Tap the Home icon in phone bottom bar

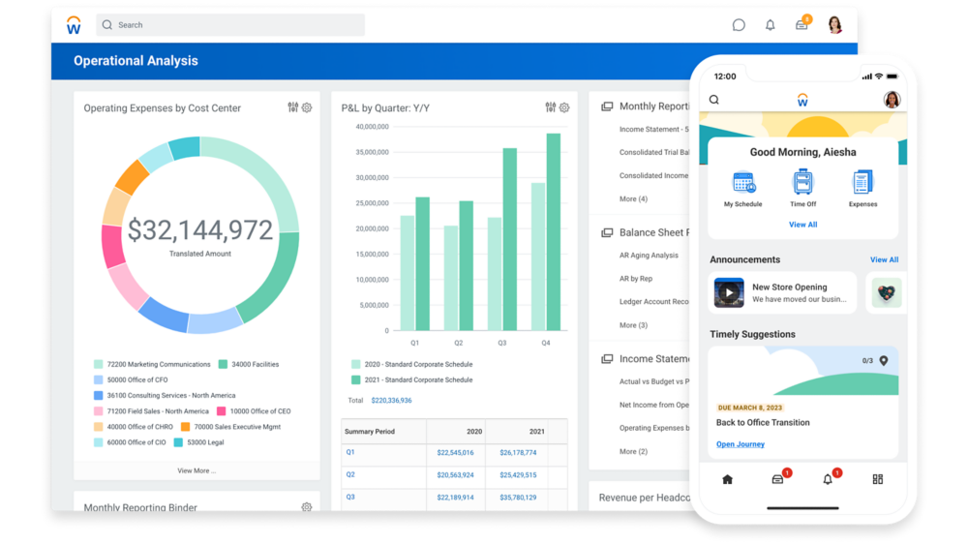(727, 479)
